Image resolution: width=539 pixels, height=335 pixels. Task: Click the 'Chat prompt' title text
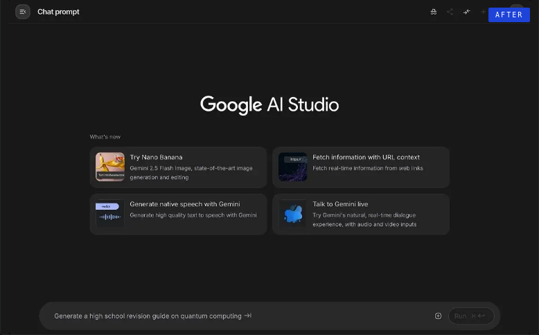(58, 12)
